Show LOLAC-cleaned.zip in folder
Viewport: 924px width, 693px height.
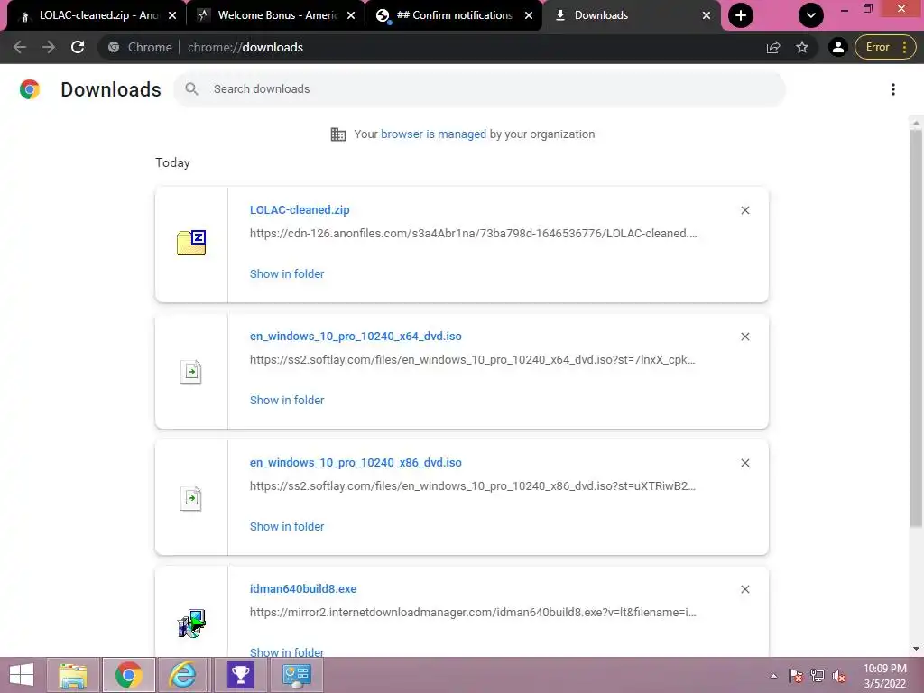287,274
